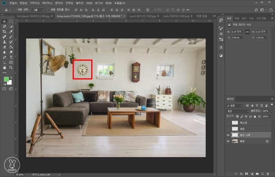Select the Rectangular Marquee tool
The height and width of the screenshot is (177, 275).
click(x=11, y=21)
